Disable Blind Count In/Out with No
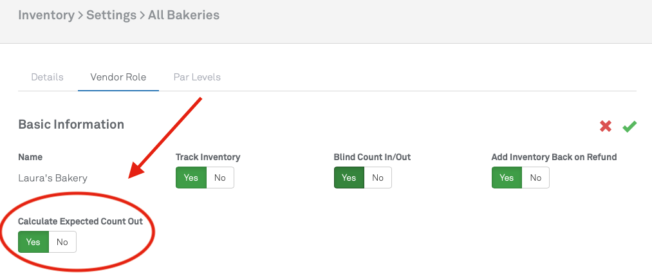 click(378, 178)
